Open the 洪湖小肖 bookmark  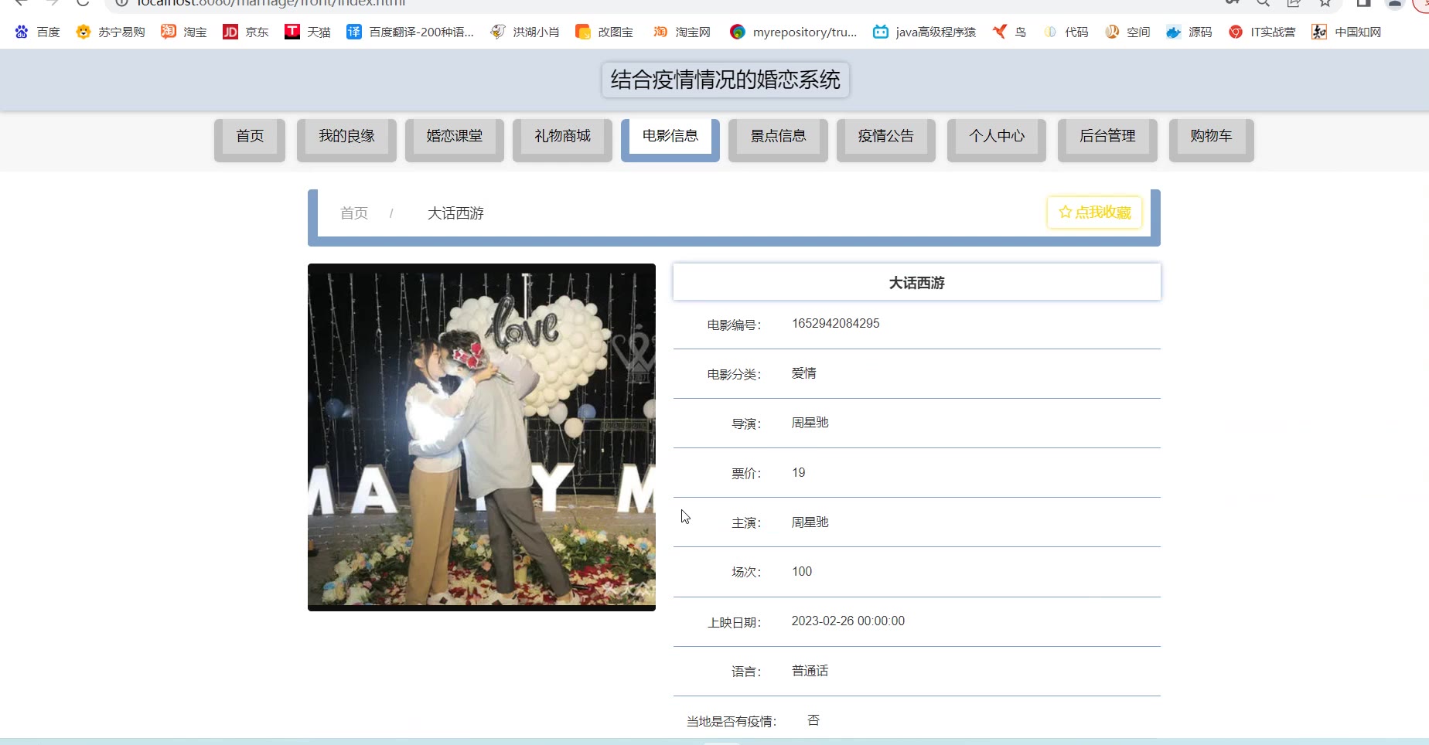point(525,32)
